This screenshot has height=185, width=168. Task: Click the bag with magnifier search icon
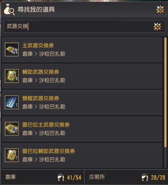9,10
